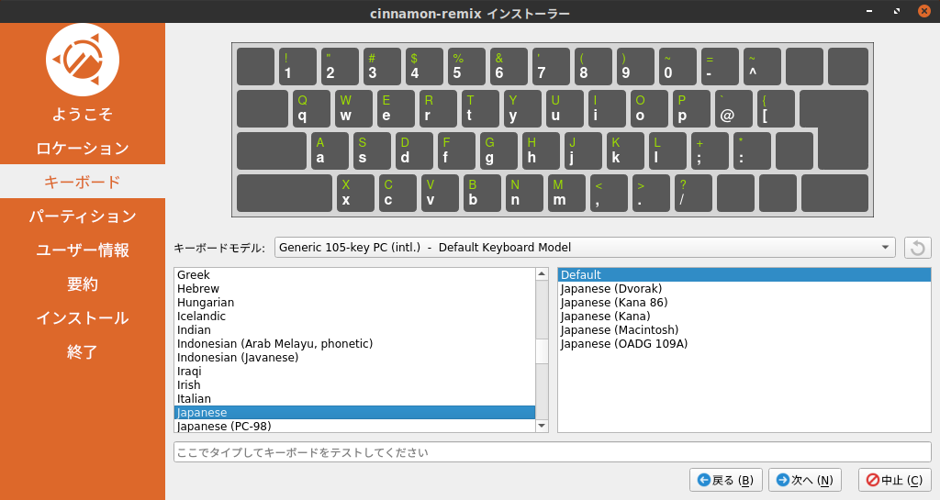Click the ; key on keyboard preview
The width and height of the screenshot is (940, 500).
pyautogui.click(x=710, y=150)
